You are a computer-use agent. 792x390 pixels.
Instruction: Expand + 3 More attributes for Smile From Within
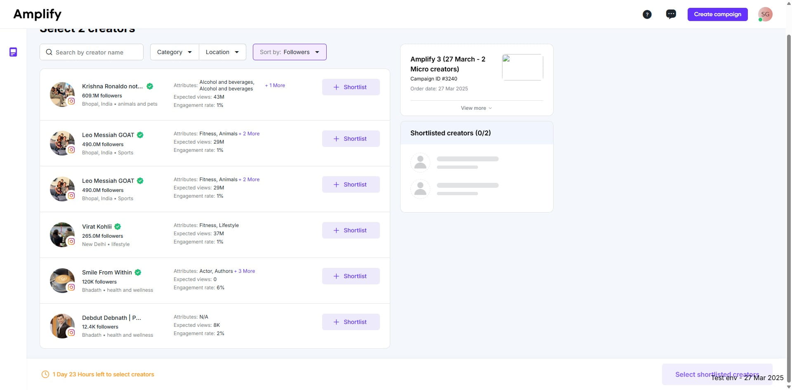(x=245, y=271)
